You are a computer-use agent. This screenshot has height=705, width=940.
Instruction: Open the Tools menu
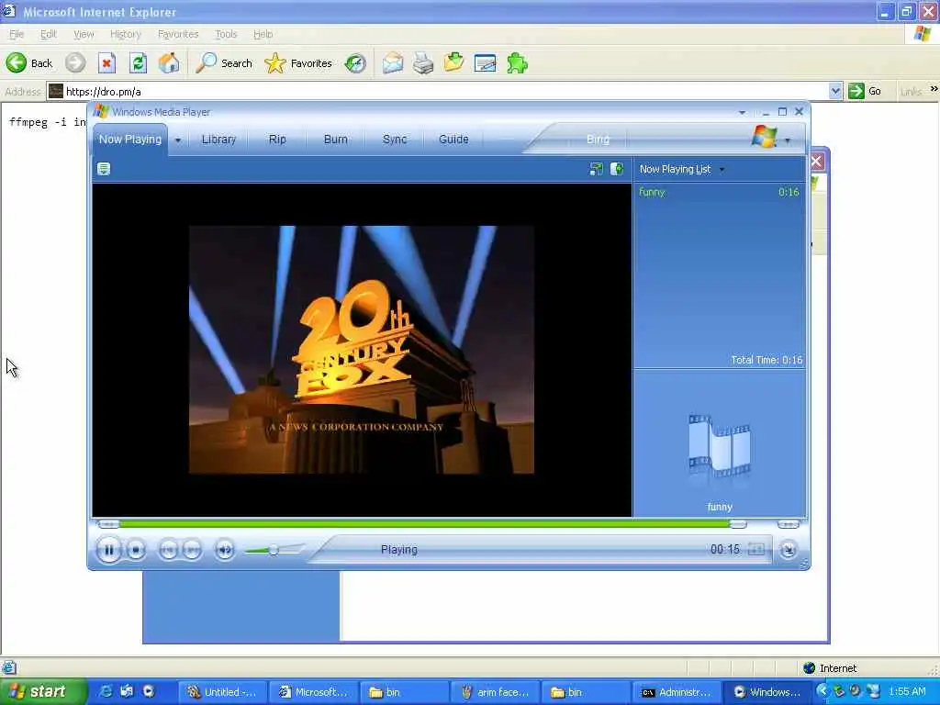tap(226, 34)
